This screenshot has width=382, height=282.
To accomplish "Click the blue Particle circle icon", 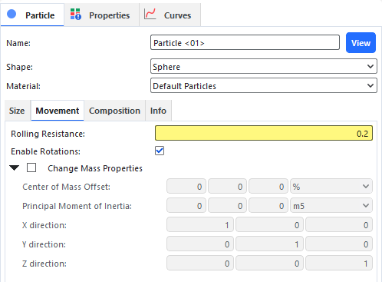I will coord(12,14).
